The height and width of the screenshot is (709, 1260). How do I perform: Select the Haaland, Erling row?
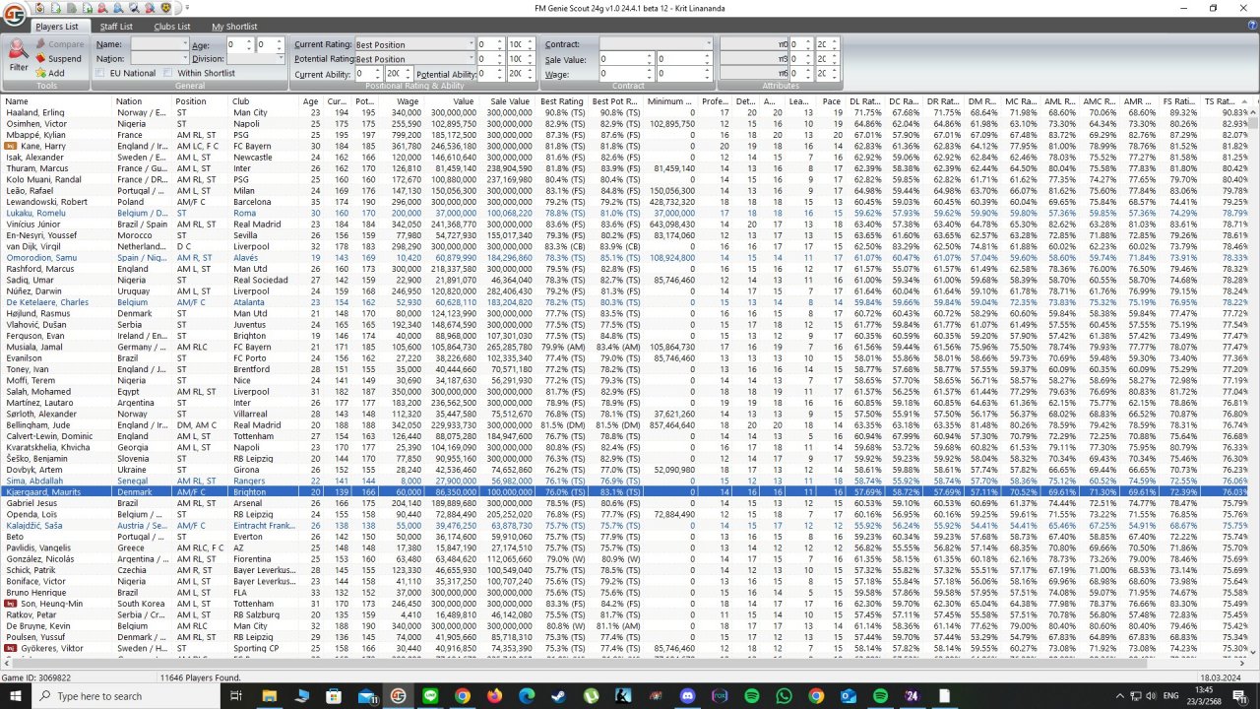[625, 112]
